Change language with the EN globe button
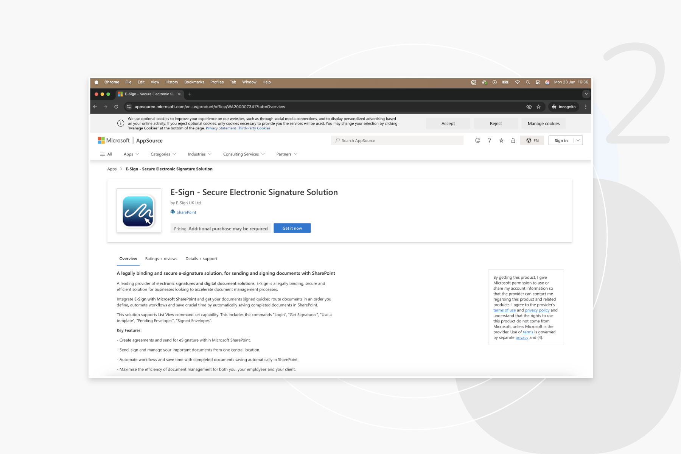The height and width of the screenshot is (454, 681). 532,140
